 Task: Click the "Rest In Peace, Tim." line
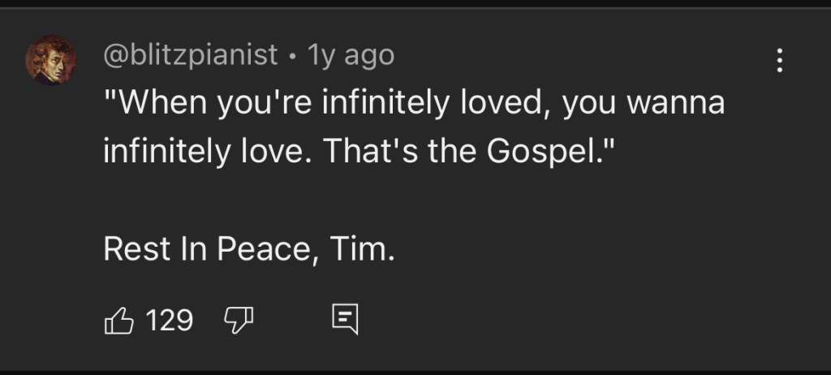[249, 249]
